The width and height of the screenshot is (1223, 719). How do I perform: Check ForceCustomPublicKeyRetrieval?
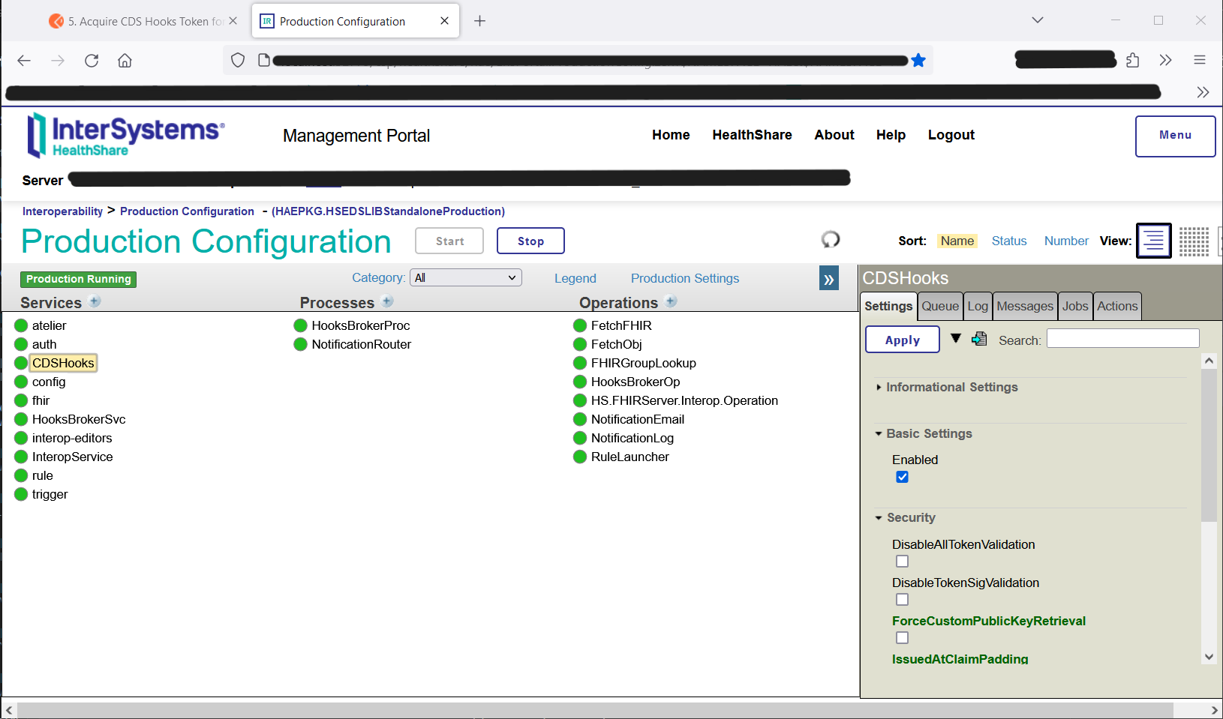[x=903, y=638]
